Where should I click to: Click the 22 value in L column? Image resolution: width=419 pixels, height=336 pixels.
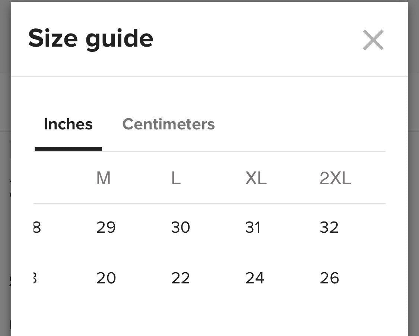click(x=180, y=278)
